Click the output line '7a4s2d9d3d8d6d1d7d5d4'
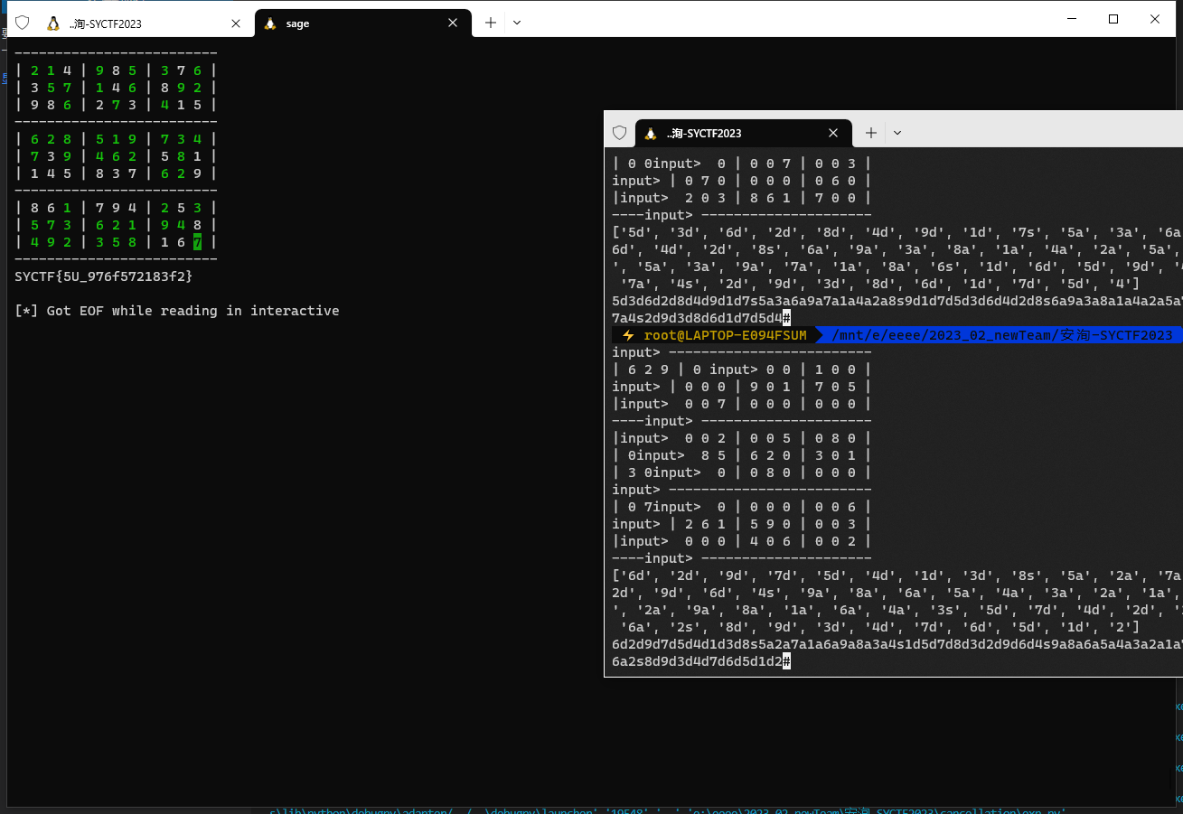Viewport: 1183px width, 814px height. click(x=697, y=318)
